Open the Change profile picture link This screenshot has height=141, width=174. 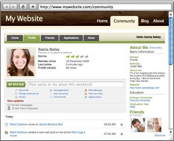pos(29,94)
